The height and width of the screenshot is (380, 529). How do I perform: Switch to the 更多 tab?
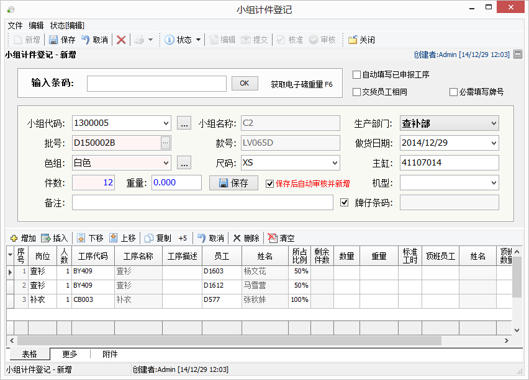(70, 355)
